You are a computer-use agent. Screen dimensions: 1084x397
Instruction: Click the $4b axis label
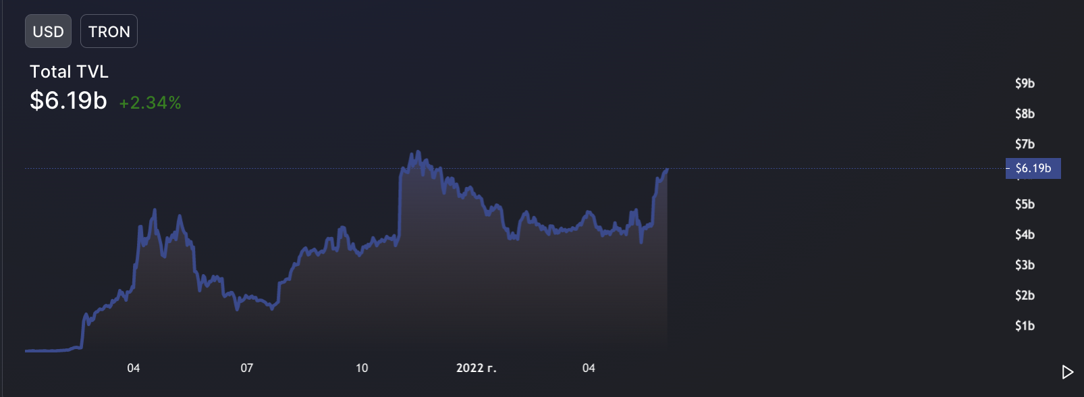pos(1025,234)
